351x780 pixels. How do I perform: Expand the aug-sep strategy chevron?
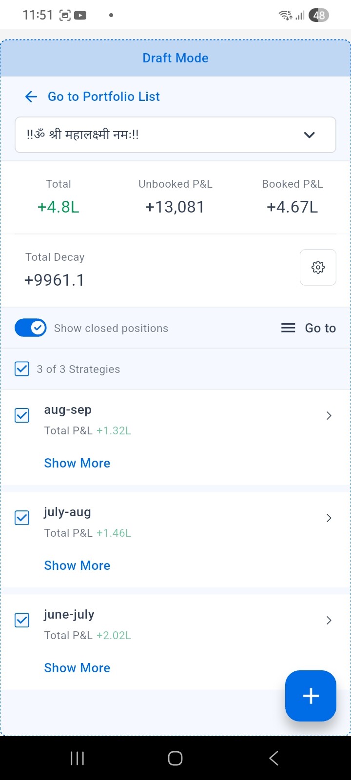(x=329, y=415)
